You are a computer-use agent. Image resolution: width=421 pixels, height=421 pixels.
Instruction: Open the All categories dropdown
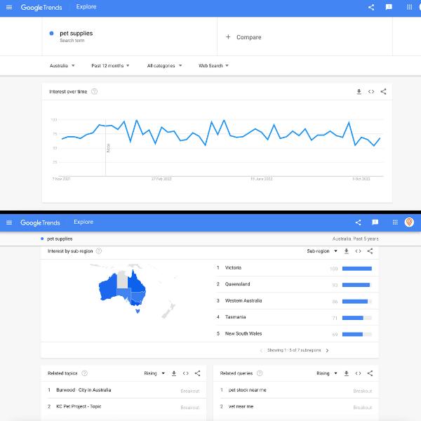[x=164, y=66]
